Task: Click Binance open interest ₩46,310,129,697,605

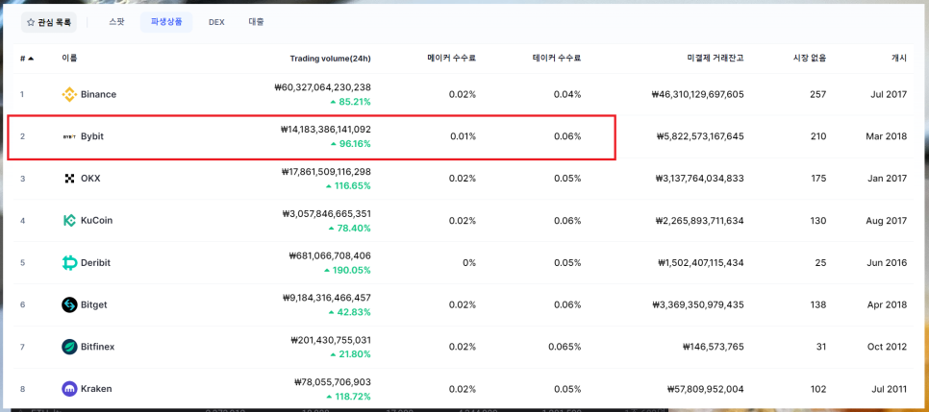Action: (x=697, y=94)
